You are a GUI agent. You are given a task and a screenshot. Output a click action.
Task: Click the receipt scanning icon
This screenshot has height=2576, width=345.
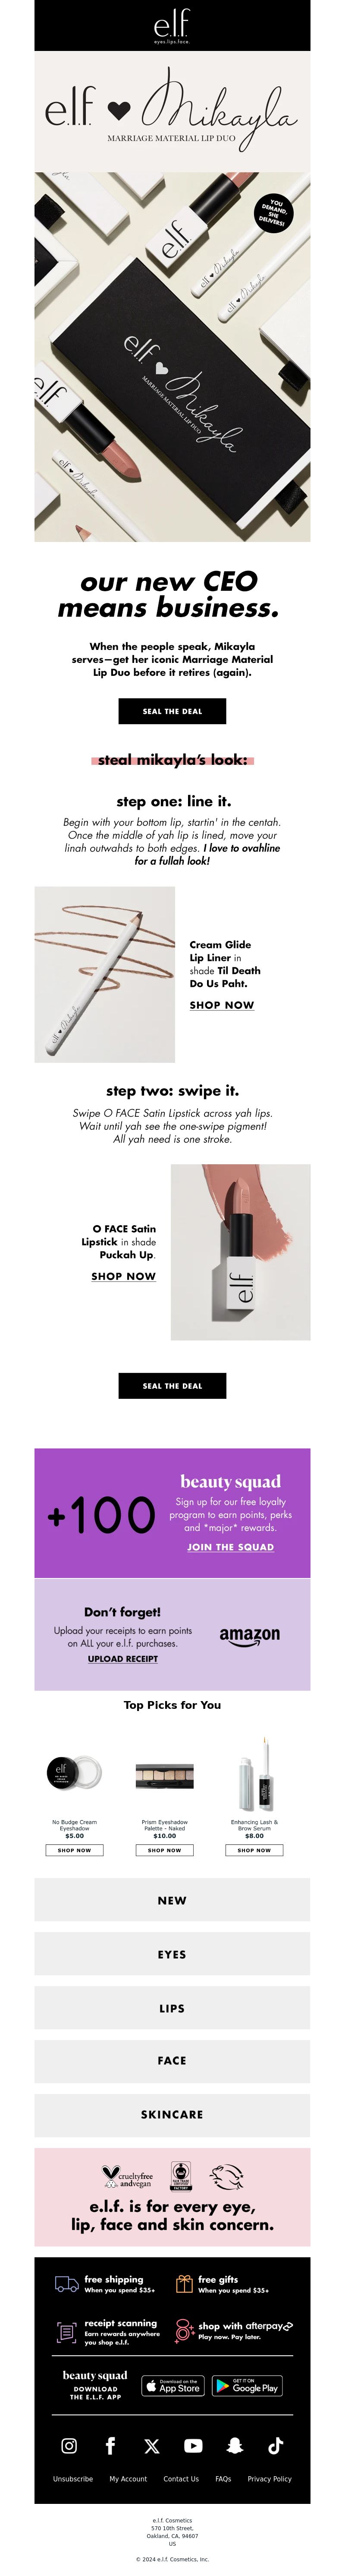pyautogui.click(x=67, y=2331)
